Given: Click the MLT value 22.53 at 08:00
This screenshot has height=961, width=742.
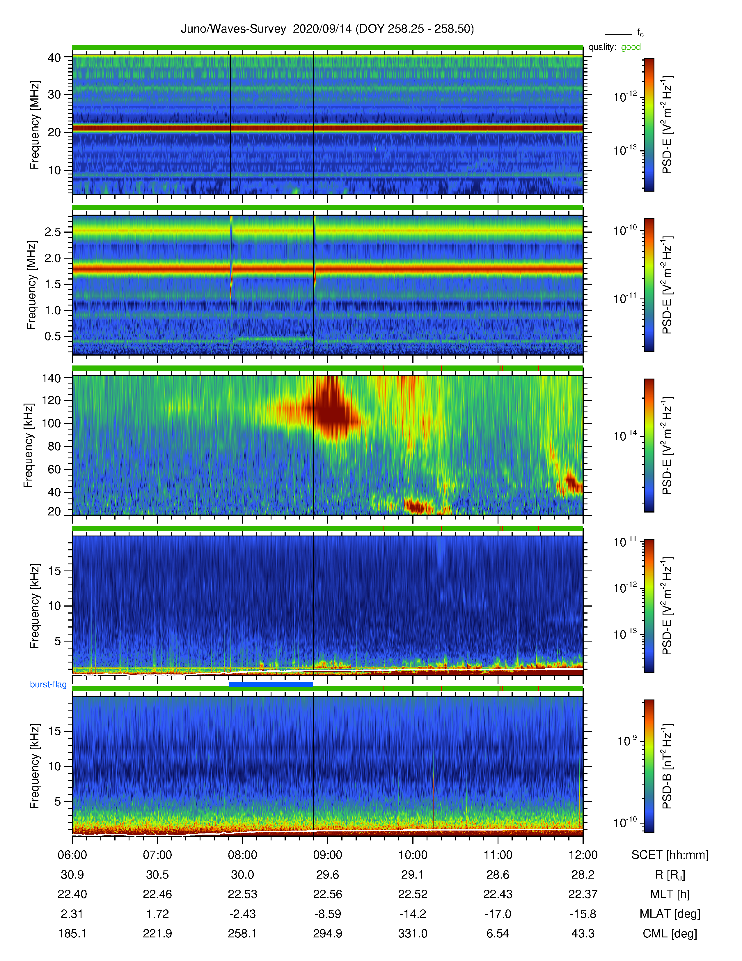Looking at the screenshot, I should click(242, 894).
